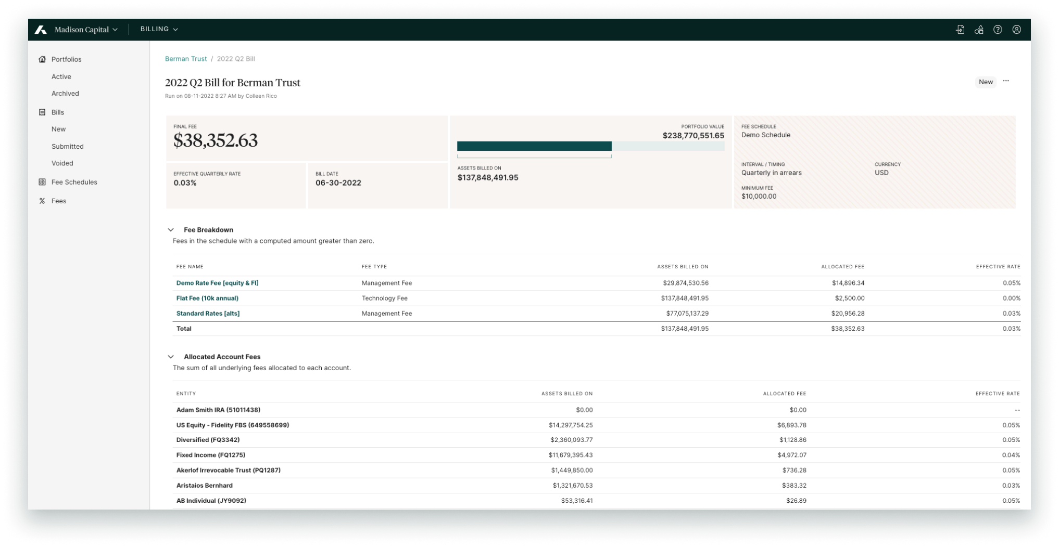Open the Standard Rates [alts] fee link
This screenshot has width=1059, height=547.
coord(208,313)
